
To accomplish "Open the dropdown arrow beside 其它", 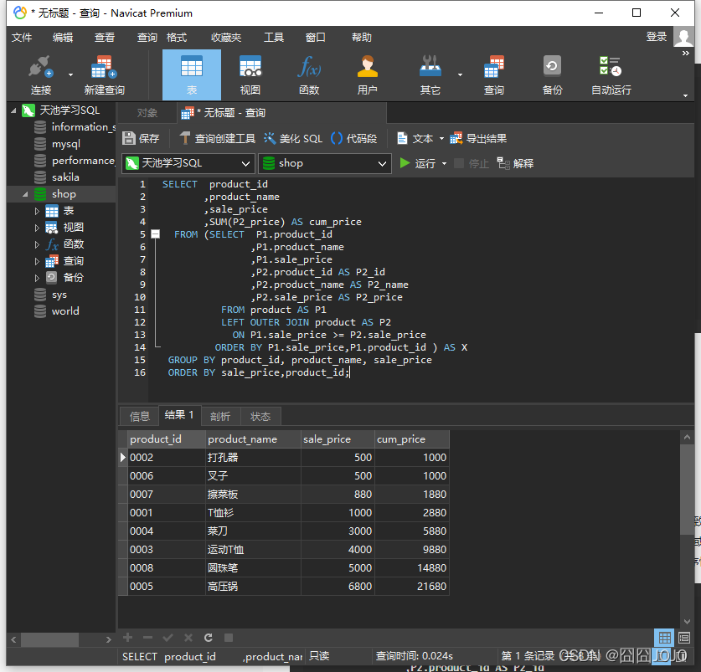I will (x=460, y=74).
